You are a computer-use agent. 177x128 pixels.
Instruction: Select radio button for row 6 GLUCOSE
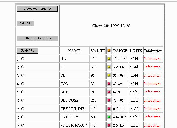point(22,100)
